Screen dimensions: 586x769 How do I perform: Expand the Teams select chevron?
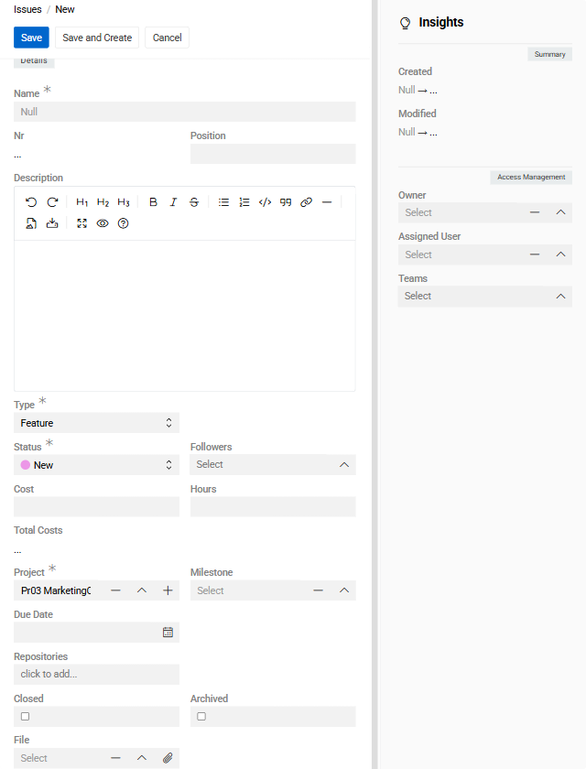(x=561, y=297)
